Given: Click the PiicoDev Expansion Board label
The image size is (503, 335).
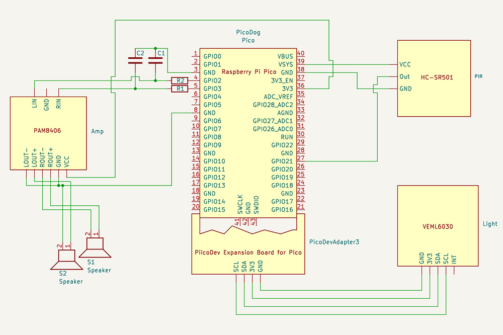Looking at the screenshot, I should click(248, 253).
